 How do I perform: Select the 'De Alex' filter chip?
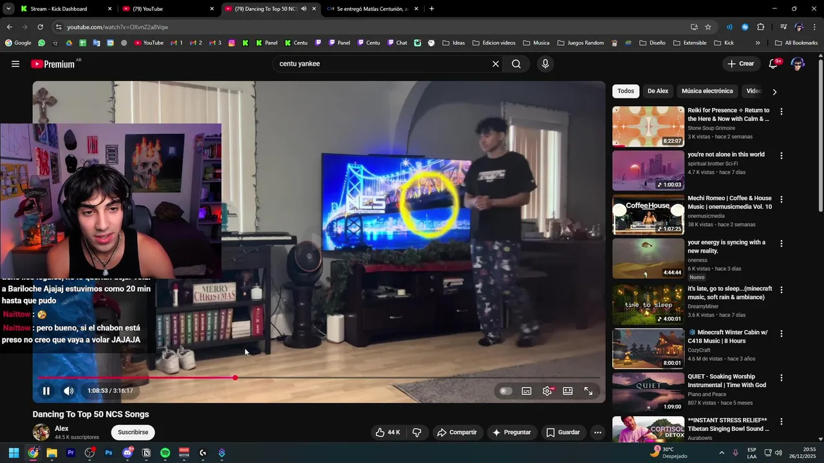658,91
